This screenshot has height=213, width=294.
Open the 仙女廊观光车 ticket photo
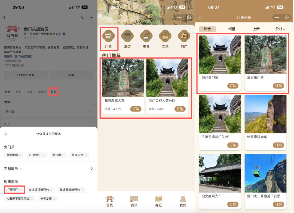[220, 173]
